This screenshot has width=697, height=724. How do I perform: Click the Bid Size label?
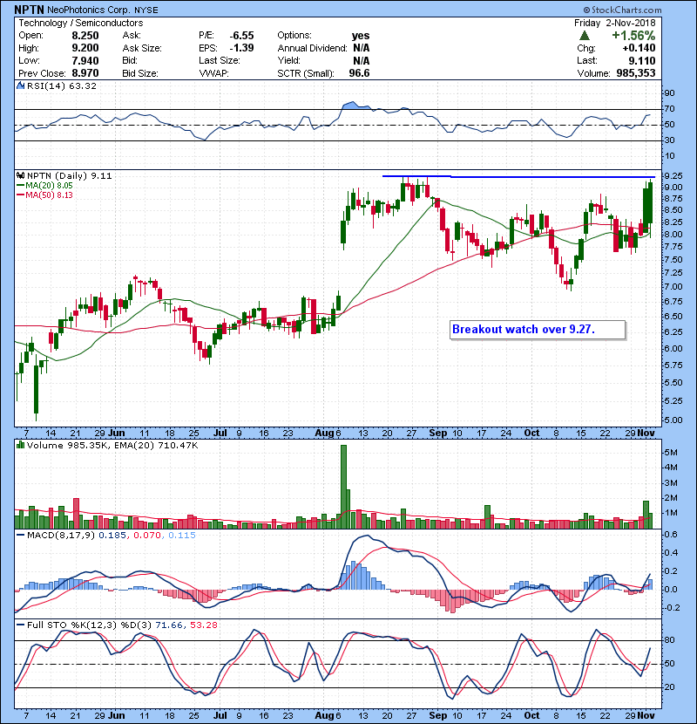(x=140, y=73)
